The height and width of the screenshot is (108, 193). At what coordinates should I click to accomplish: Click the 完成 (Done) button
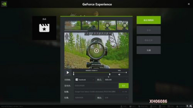point(149,50)
